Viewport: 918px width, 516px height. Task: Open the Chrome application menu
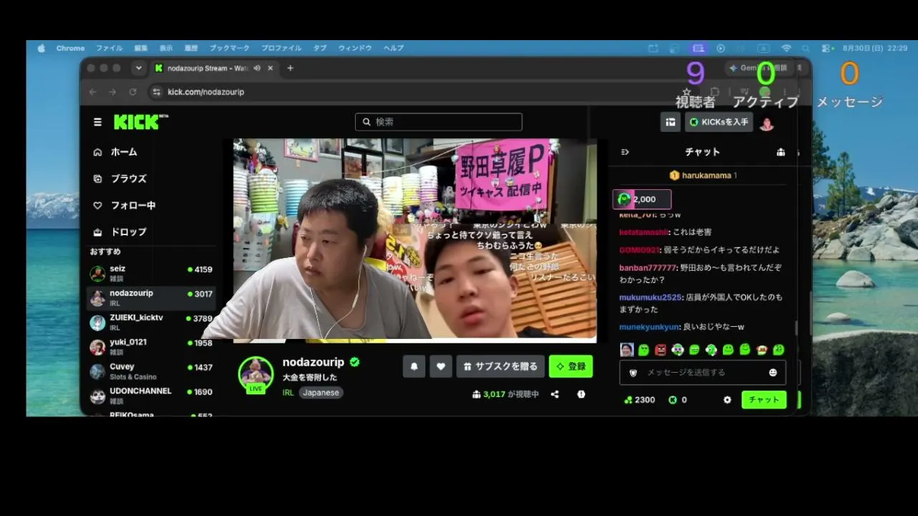click(70, 48)
